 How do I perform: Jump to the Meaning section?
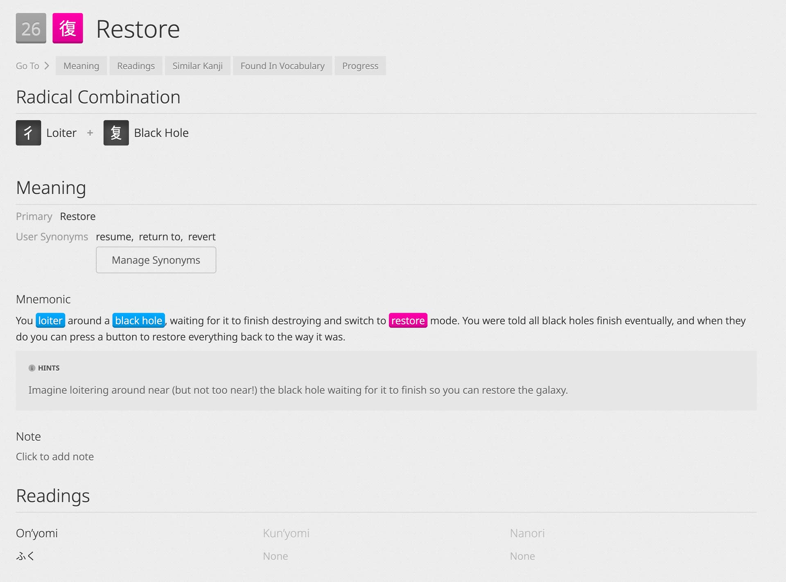click(x=81, y=66)
